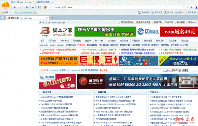
Task: Open the Home page button
Action: [x=27, y=7]
